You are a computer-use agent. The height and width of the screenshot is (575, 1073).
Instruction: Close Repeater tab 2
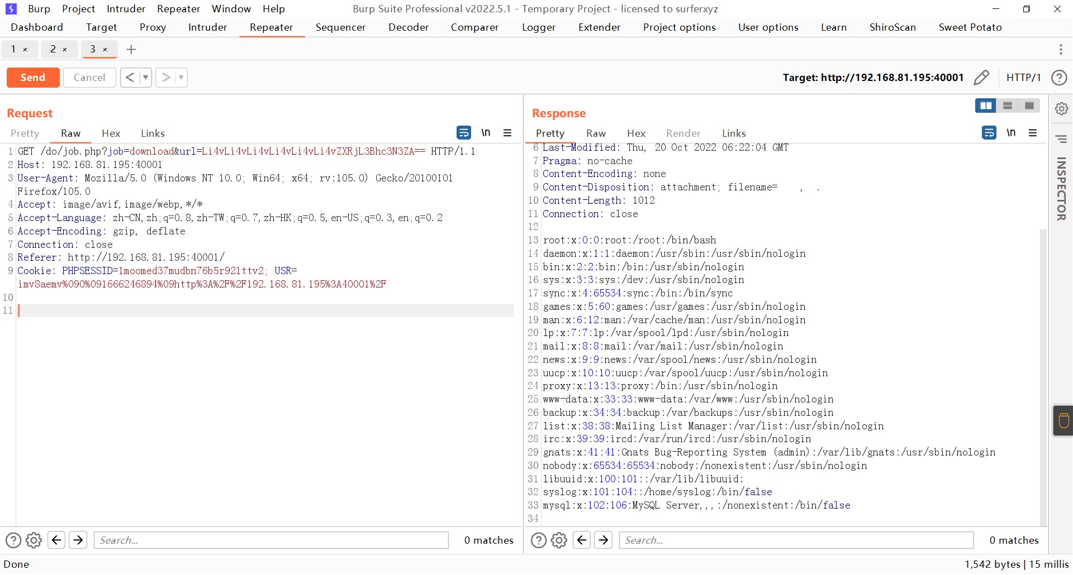pos(65,50)
